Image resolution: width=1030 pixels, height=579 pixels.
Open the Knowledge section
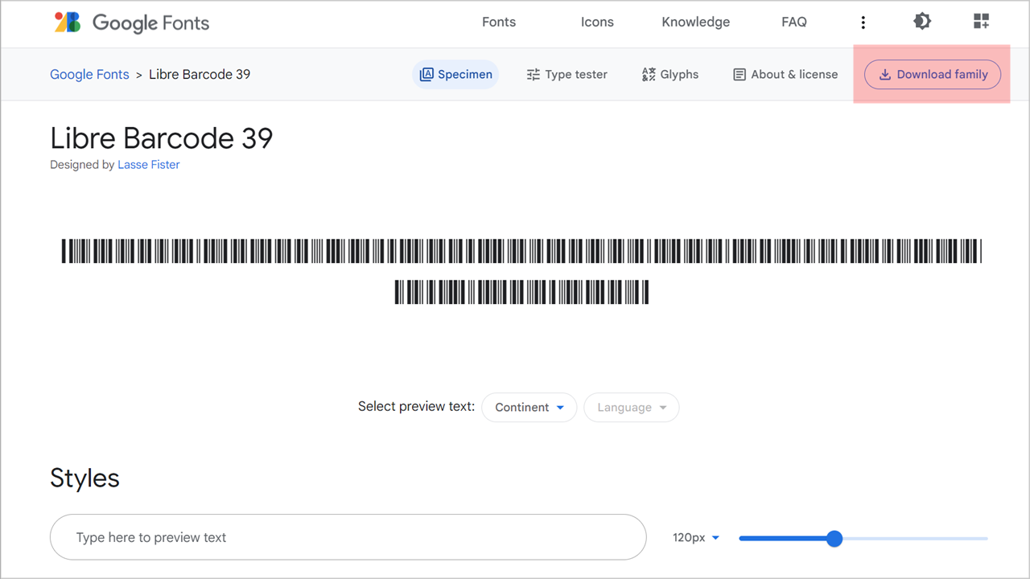[x=696, y=22]
